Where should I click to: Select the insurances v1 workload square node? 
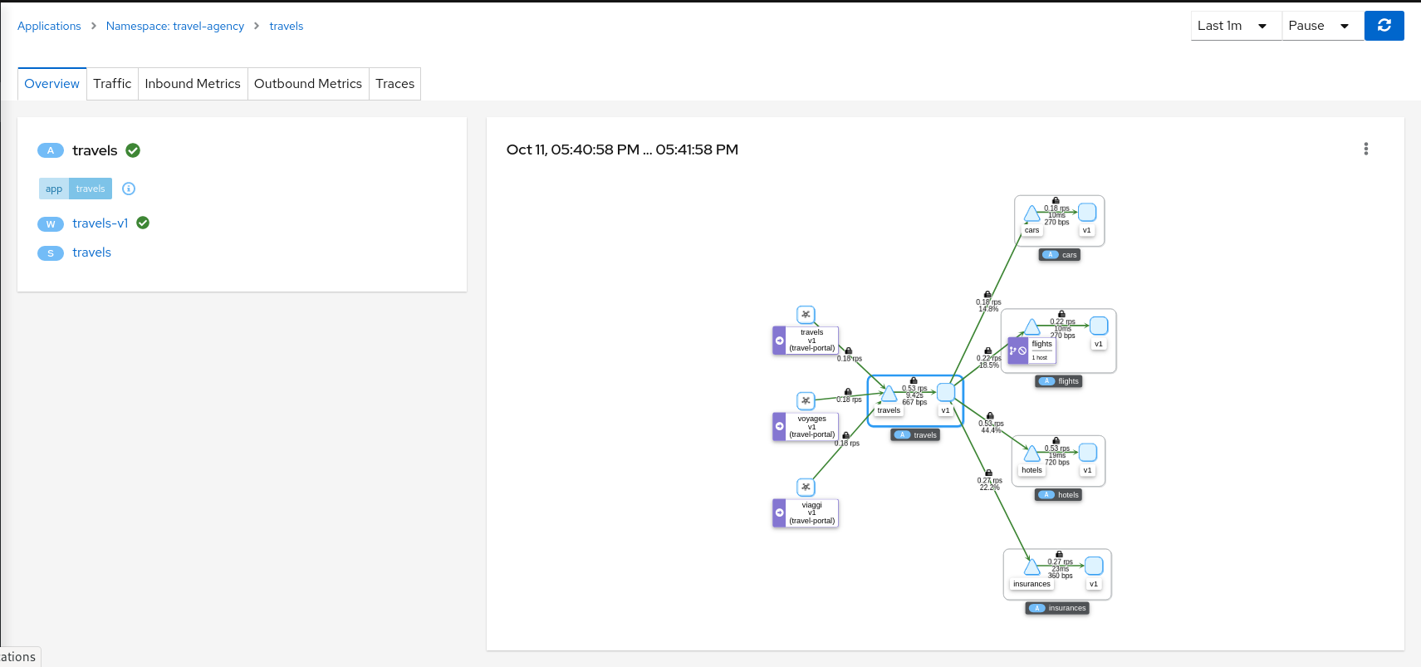coord(1095,566)
